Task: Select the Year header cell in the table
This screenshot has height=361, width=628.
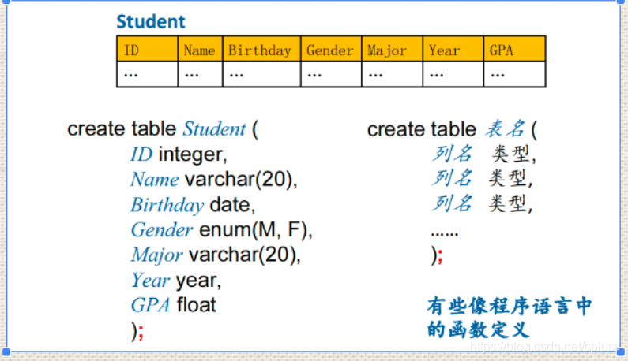Action: tap(453, 49)
